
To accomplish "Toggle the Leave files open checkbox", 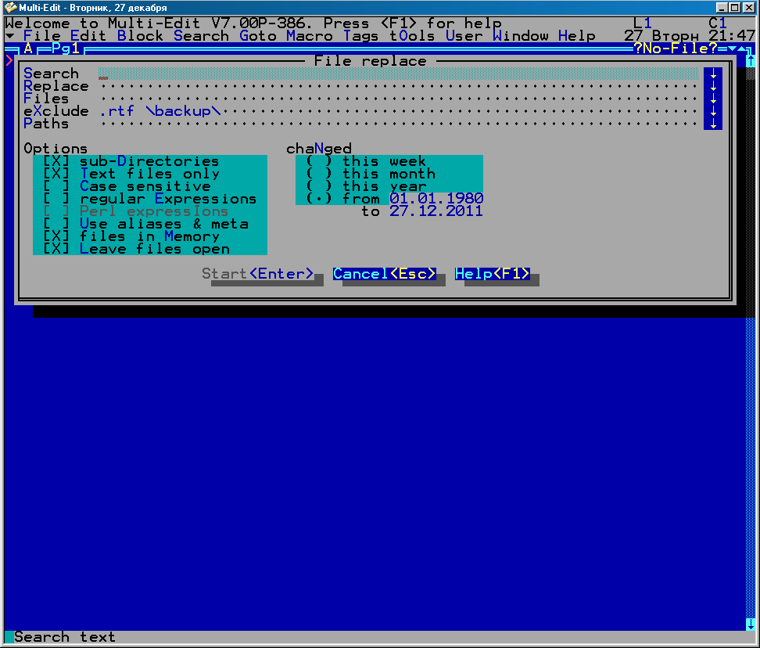I will tap(136, 250).
